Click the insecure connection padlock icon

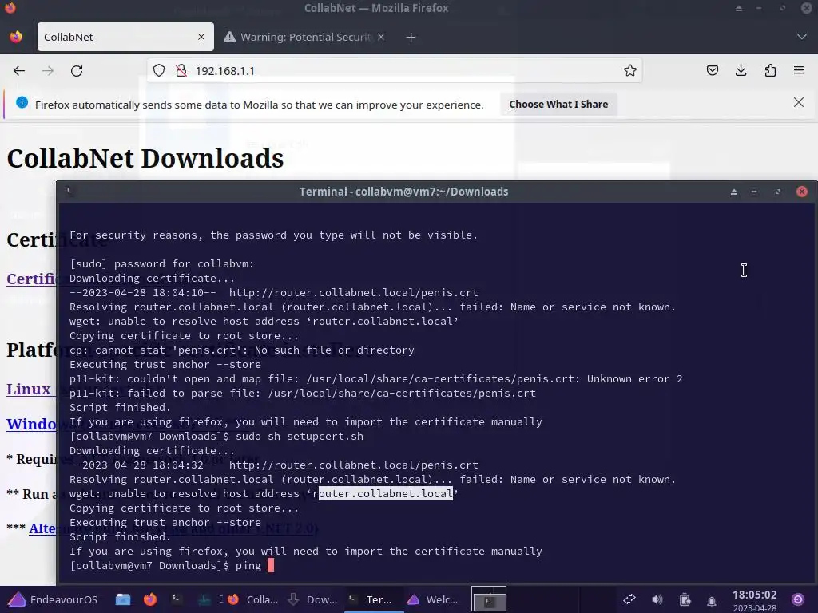pyautogui.click(x=181, y=71)
